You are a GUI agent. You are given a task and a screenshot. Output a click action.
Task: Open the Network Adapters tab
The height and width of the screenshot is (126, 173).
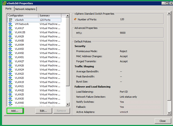point(25,9)
